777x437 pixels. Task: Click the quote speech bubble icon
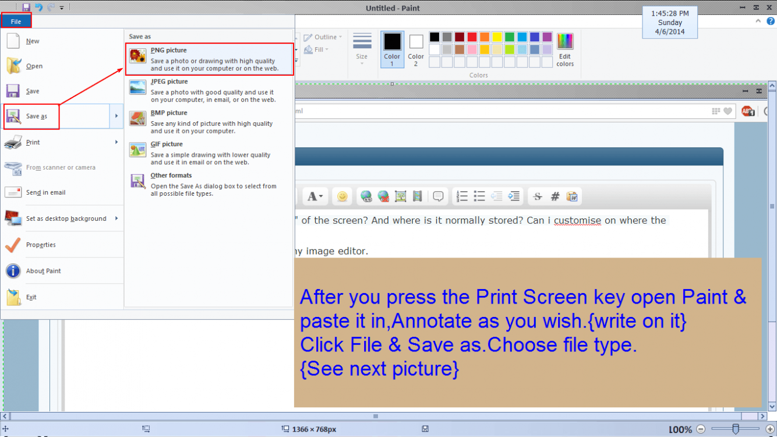click(x=439, y=196)
